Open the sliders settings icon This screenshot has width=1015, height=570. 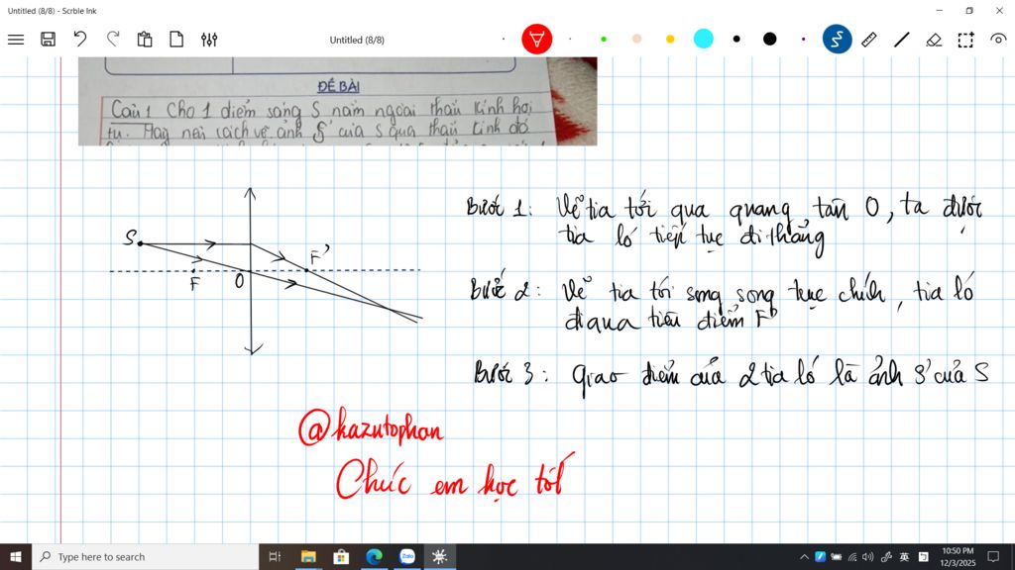pyautogui.click(x=209, y=40)
